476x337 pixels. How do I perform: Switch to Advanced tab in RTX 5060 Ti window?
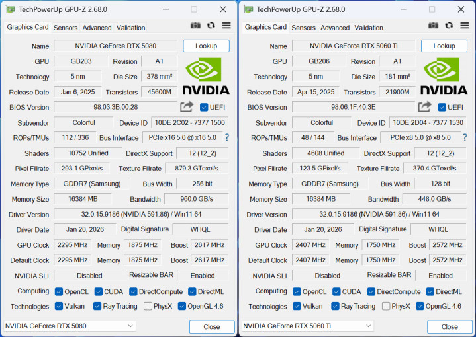pos(335,28)
